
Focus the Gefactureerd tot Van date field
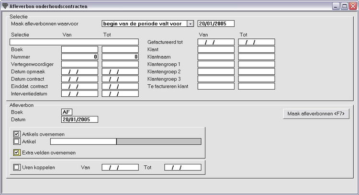pos(216,42)
